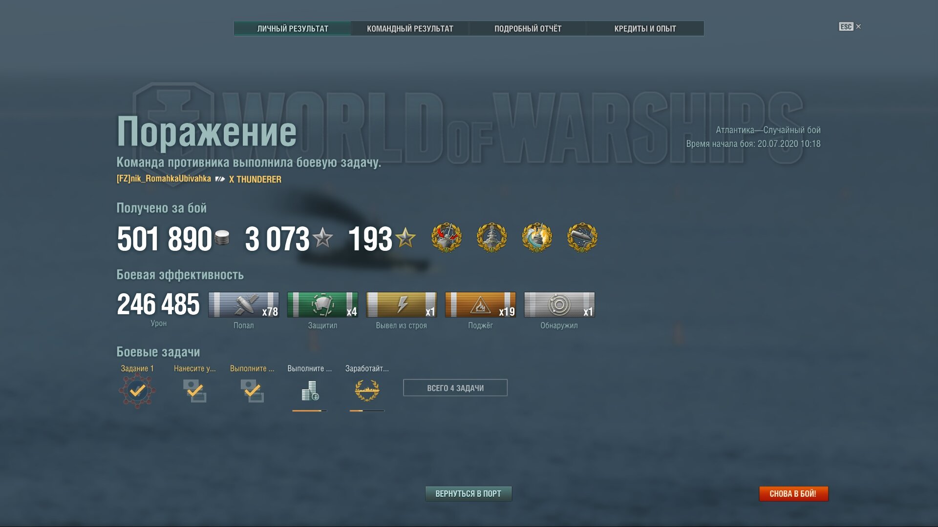This screenshot has width=938, height=527.
Task: Click the Обнаружил spotted ribbon x1
Action: (559, 305)
